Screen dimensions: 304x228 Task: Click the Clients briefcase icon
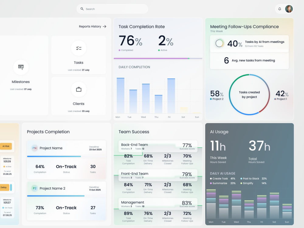[78, 89]
